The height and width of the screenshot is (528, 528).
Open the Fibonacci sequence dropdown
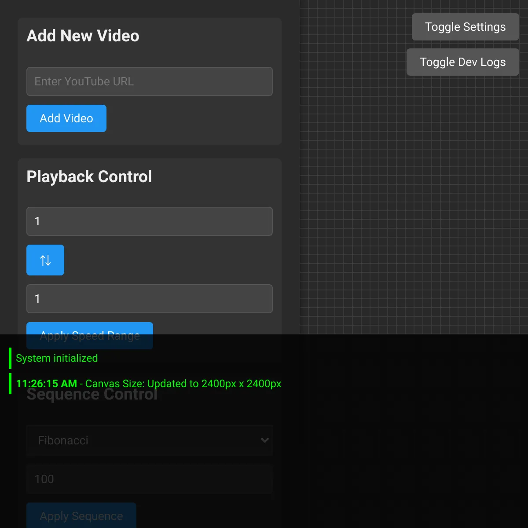pyautogui.click(x=150, y=440)
